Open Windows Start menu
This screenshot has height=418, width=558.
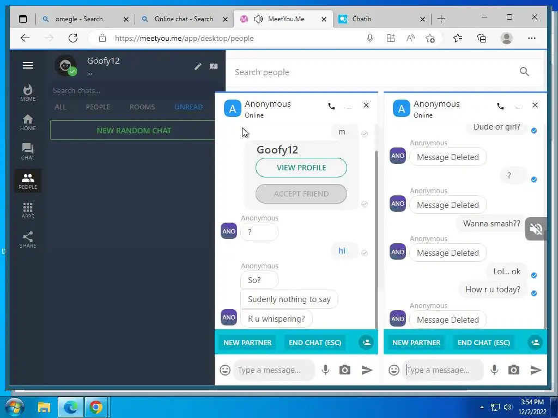click(14, 407)
